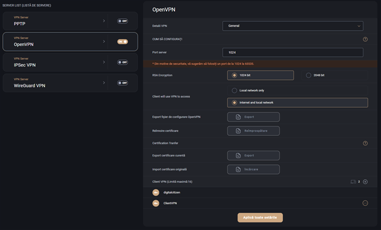381x230 pixels.
Task: Click the Client VPN (Limită maximă:16) label
Action: click(172, 182)
